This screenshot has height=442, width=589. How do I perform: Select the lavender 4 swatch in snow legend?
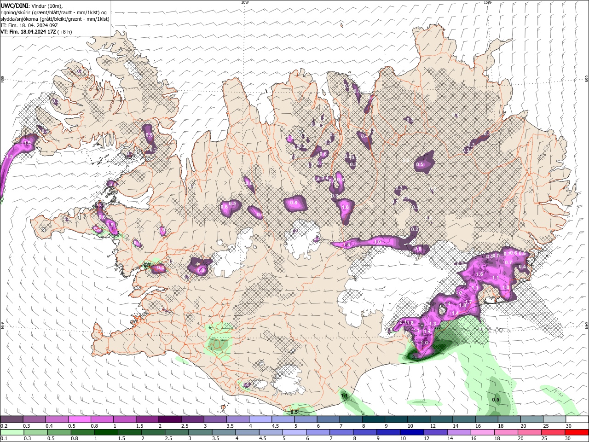(260, 419)
